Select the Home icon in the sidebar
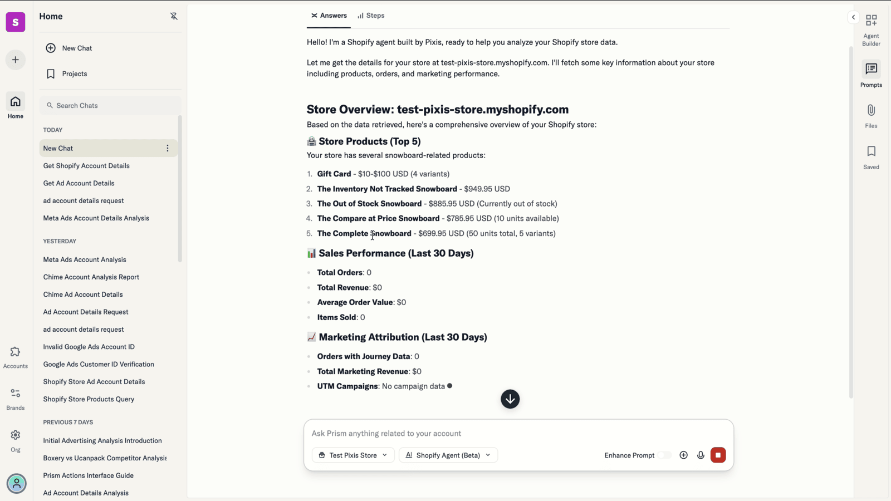This screenshot has width=891, height=501. [x=15, y=105]
